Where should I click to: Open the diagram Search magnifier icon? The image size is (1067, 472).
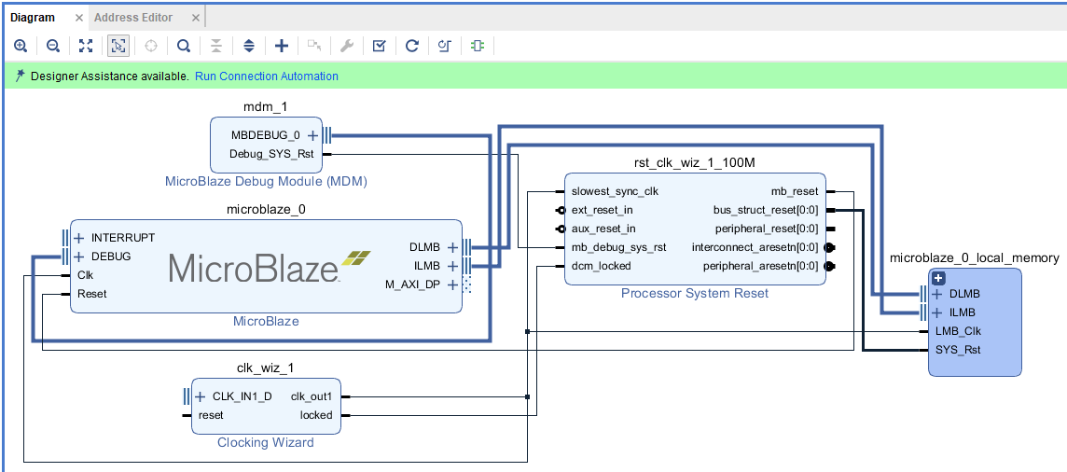(184, 46)
